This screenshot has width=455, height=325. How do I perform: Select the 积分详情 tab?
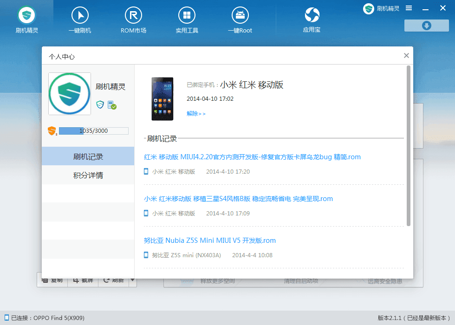tap(88, 175)
